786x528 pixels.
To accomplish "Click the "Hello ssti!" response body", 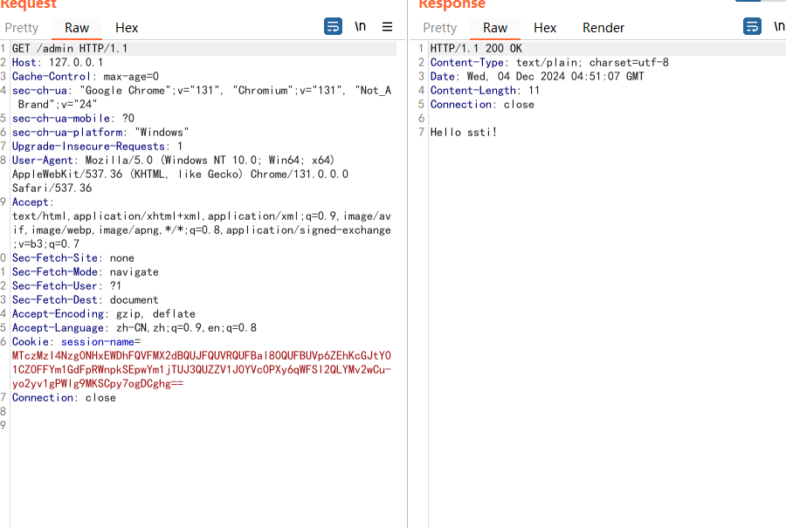I will 464,133.
